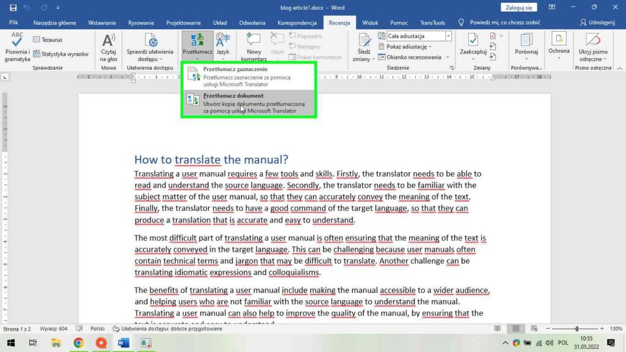Click the Porównaj compare documents icon
Viewport: 626px width, 352px height.
point(526,40)
